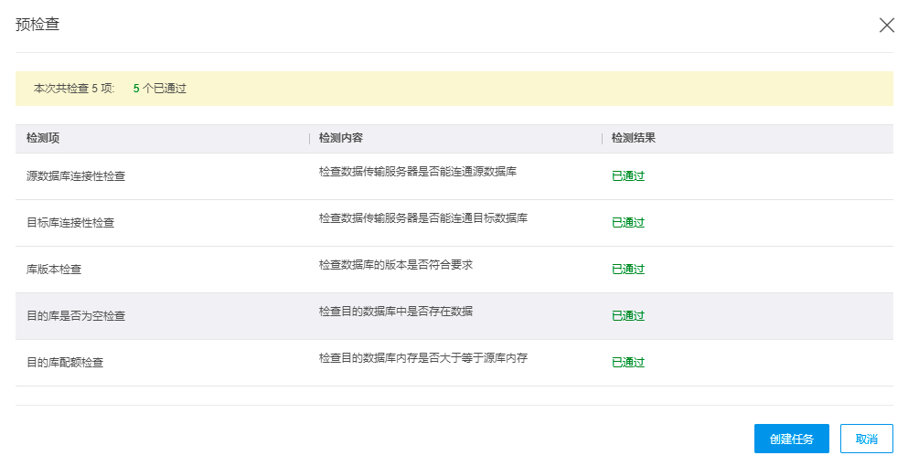Click the 创建任务 button
The width and height of the screenshot is (908, 466).
tap(792, 439)
